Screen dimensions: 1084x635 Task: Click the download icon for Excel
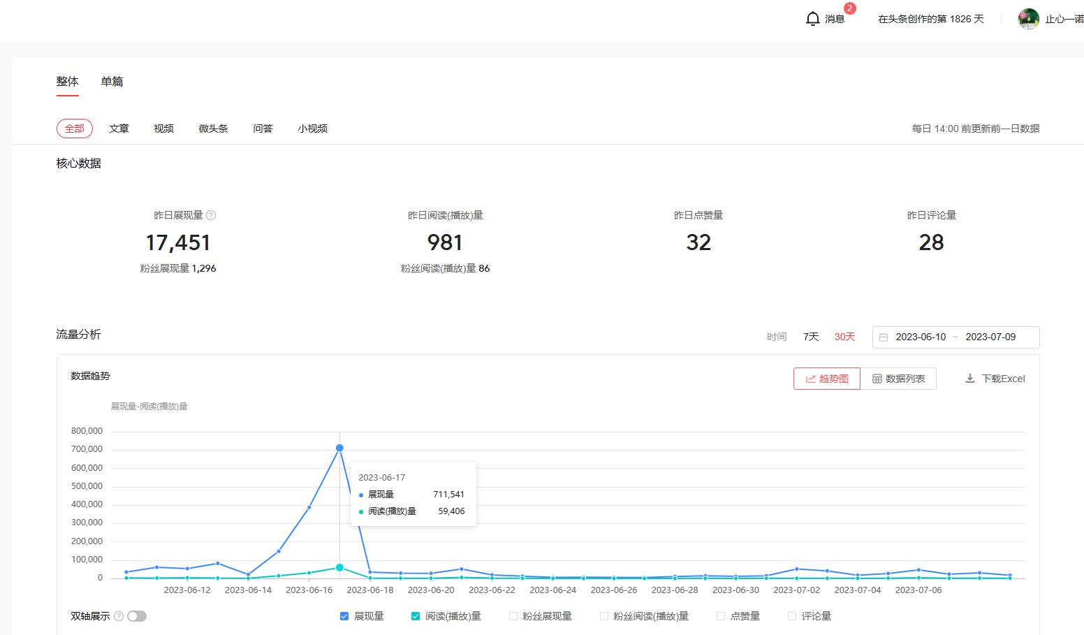(x=969, y=379)
